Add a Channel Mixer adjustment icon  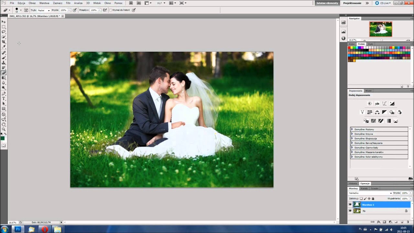coord(399,112)
